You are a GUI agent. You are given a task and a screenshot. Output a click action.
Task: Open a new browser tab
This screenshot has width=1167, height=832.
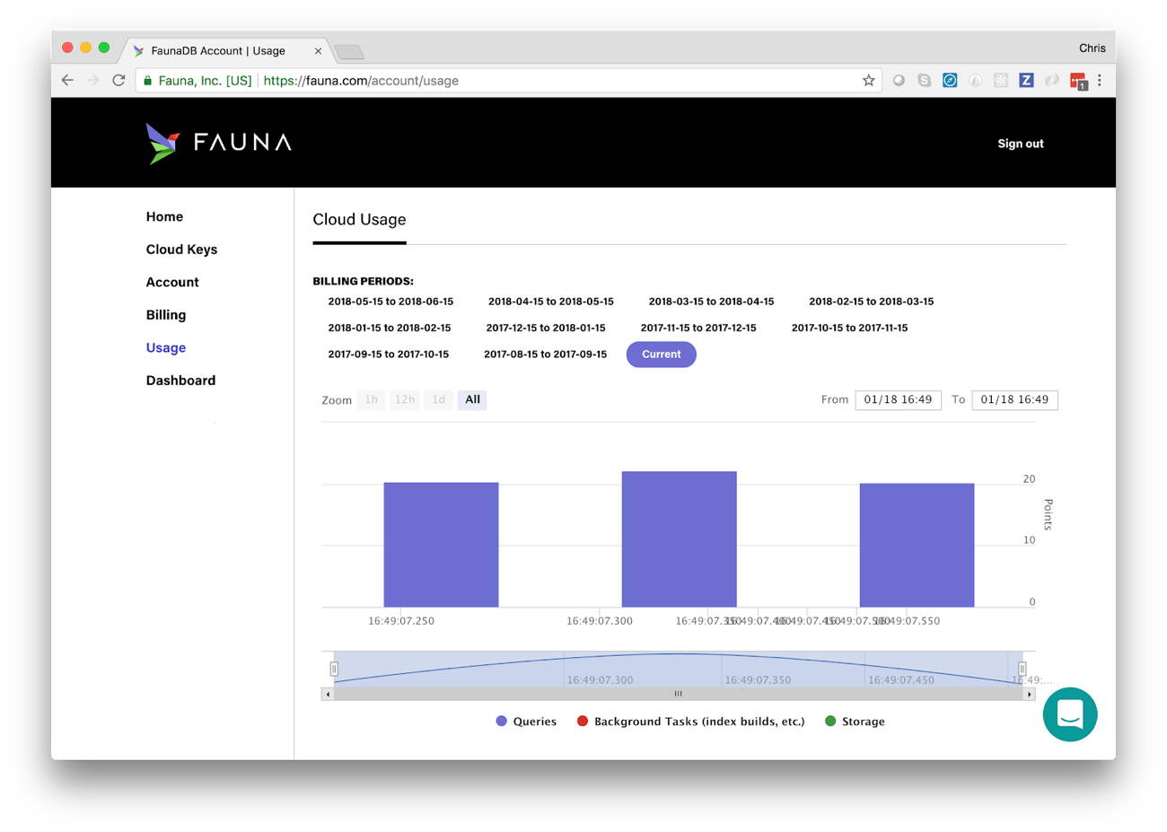[x=349, y=52]
